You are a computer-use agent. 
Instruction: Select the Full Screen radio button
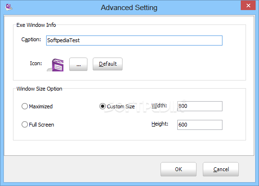[25, 124]
